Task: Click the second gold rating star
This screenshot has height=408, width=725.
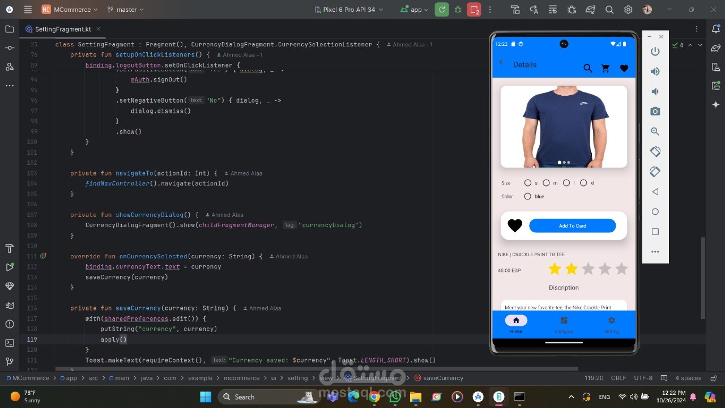Action: [x=571, y=269]
